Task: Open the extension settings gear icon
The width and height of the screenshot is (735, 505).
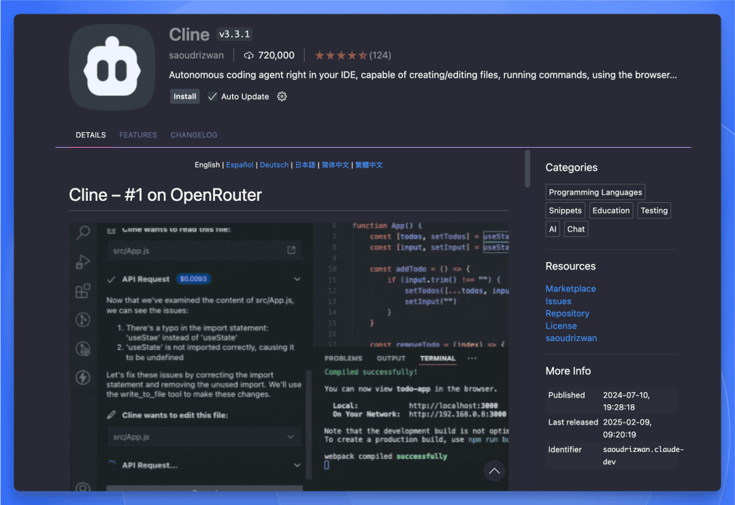Action: coord(282,97)
